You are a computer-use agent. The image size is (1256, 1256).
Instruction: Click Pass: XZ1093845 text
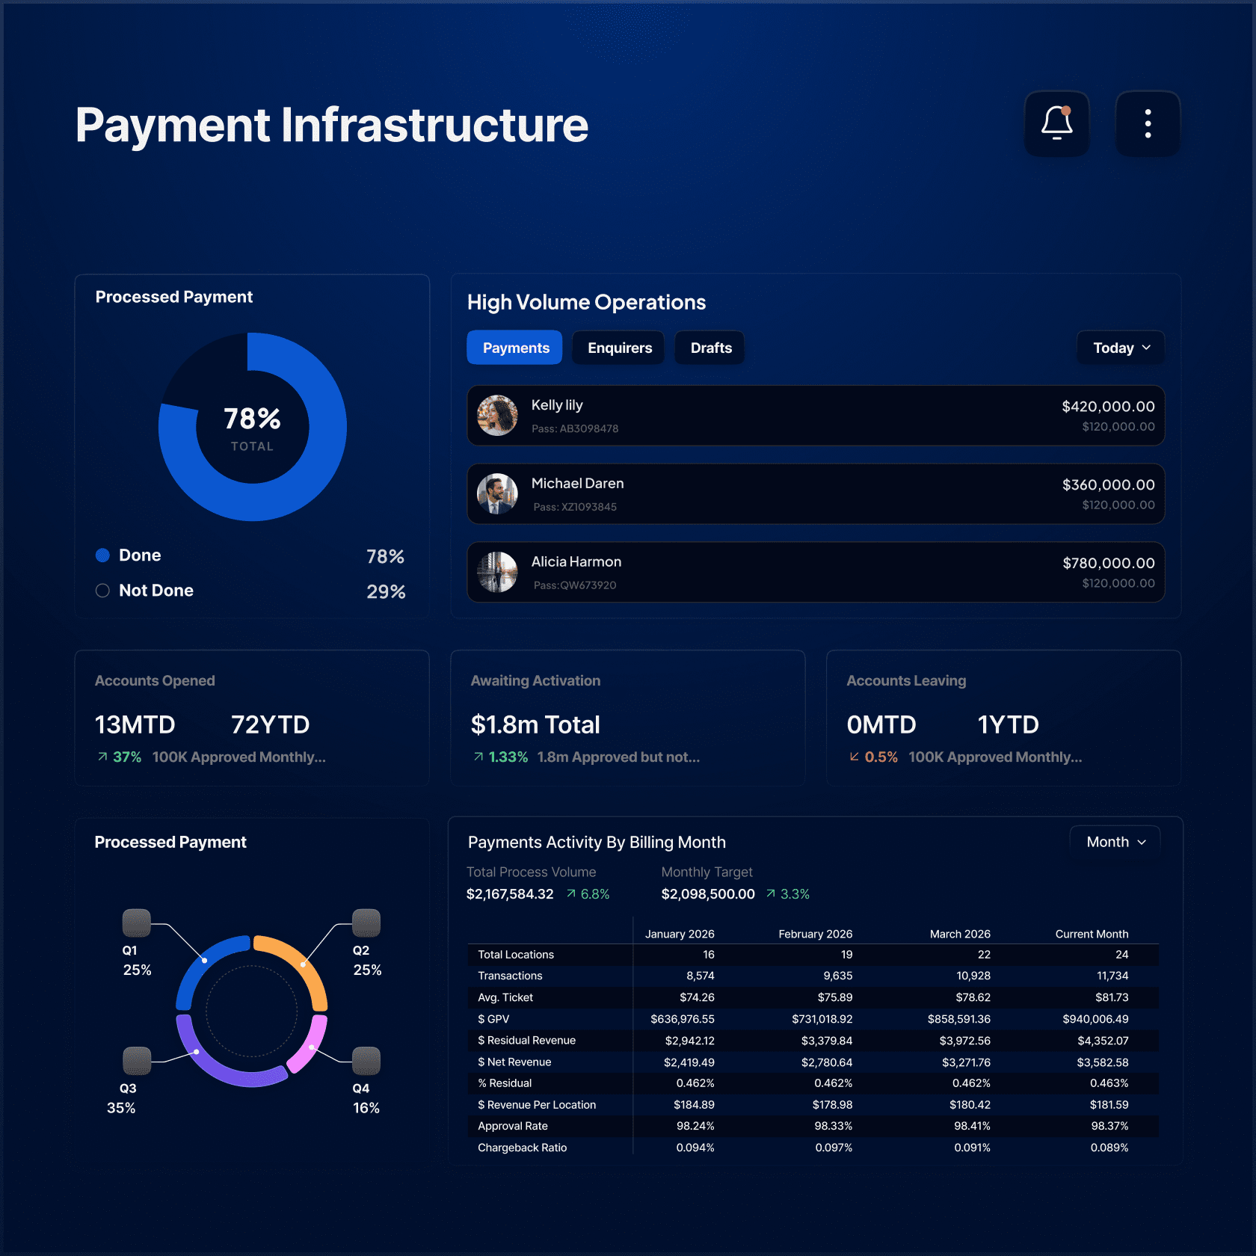click(x=575, y=507)
